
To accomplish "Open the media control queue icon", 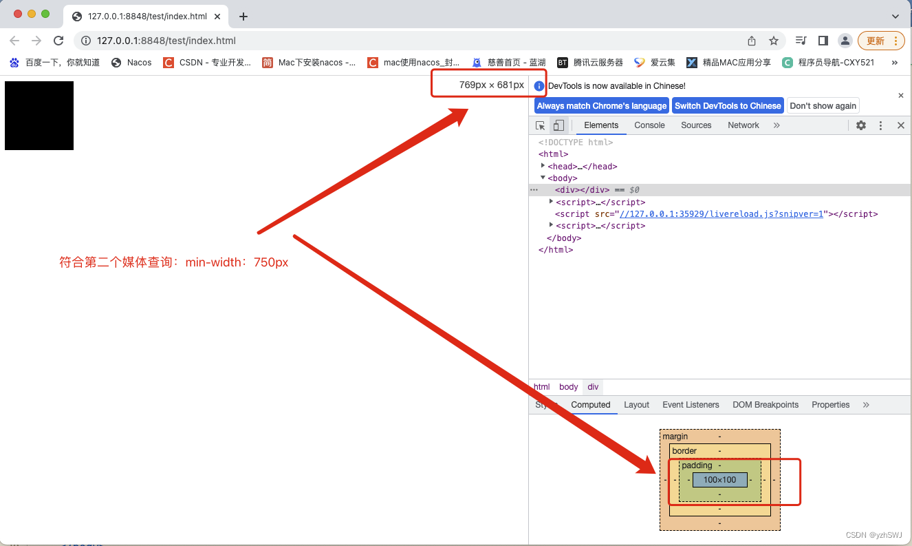I will [801, 41].
